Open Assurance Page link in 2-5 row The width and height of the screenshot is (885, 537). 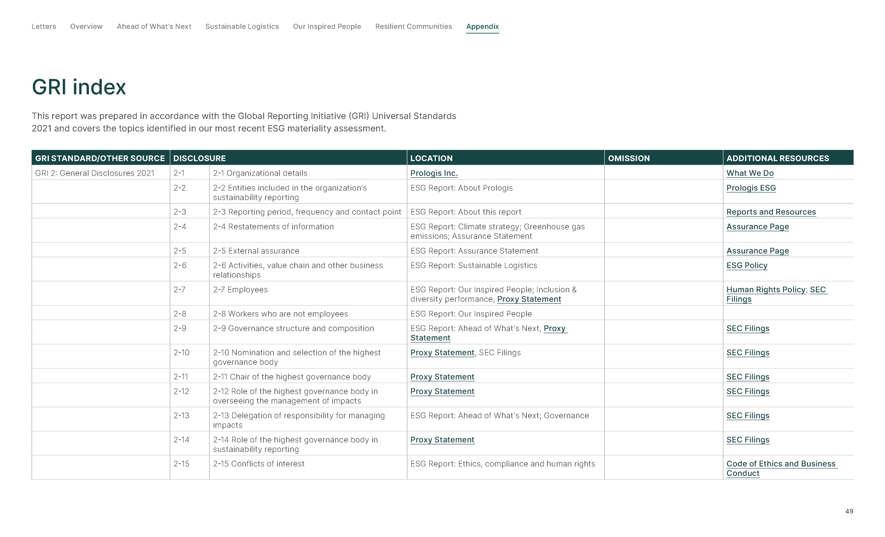tap(758, 251)
